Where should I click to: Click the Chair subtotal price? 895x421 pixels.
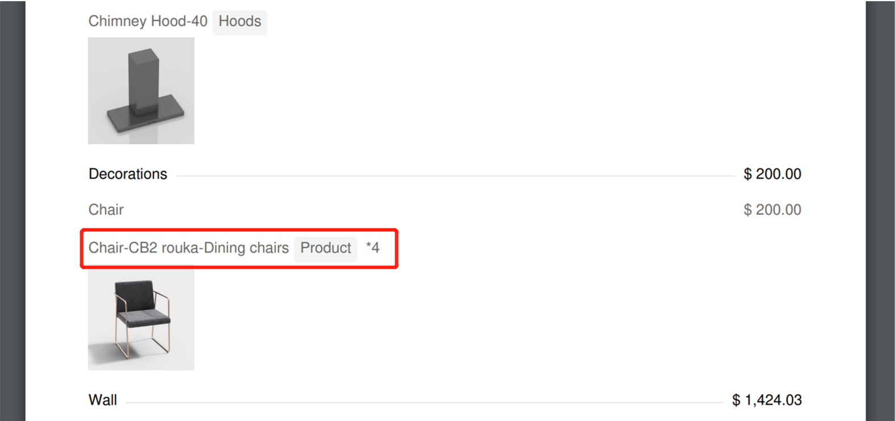coord(772,210)
